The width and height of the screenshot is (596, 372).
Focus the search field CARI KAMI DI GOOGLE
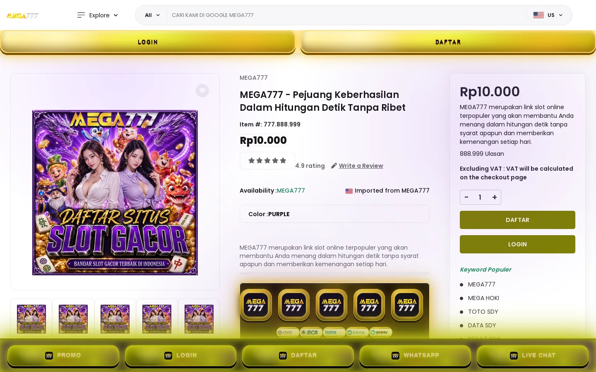[346, 15]
